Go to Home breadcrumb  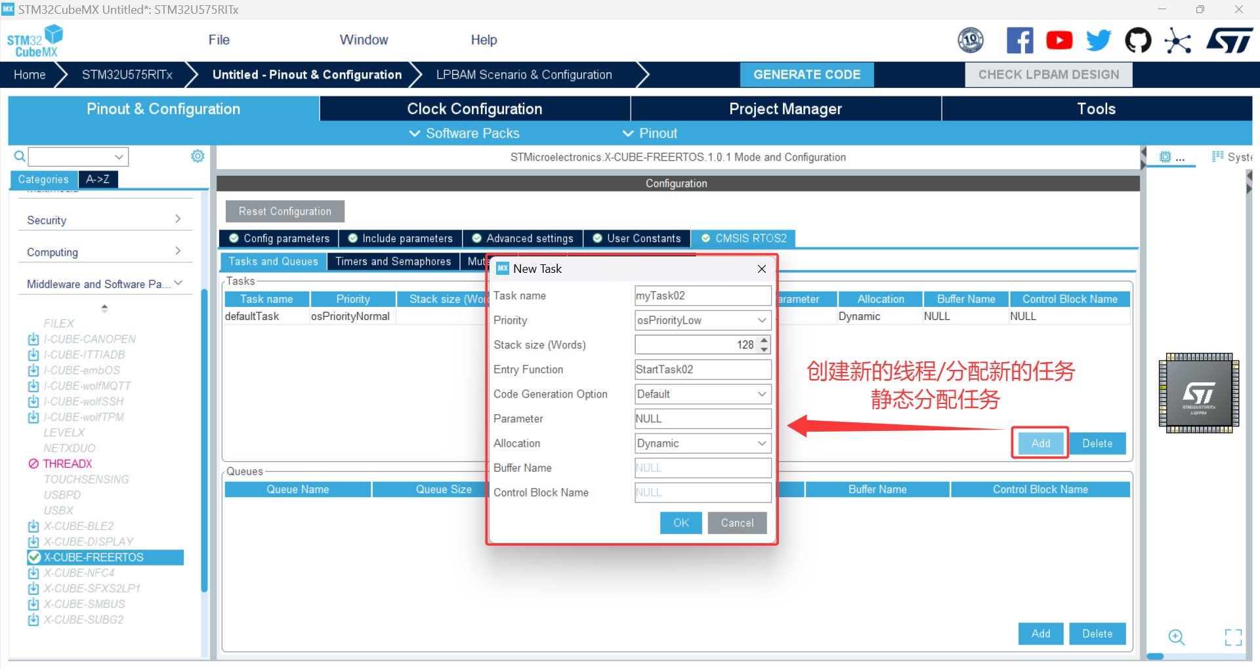click(30, 75)
